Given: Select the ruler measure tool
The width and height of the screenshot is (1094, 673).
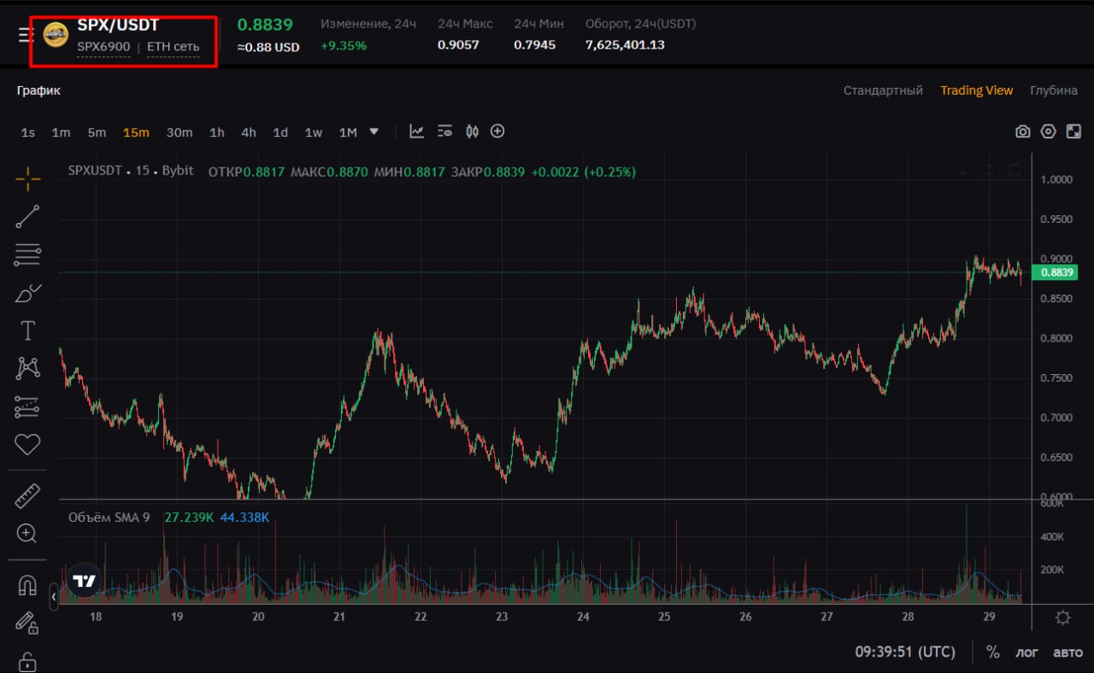Looking at the screenshot, I should pyautogui.click(x=27, y=496).
